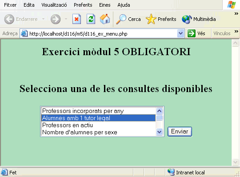This screenshot has width=240, height=177.
Task: Click the 'Exercici mòdul 5 OBLIGATORI' heading
Action: (x=116, y=52)
